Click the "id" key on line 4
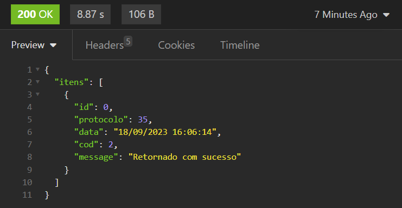The image size is (402, 208). (84, 107)
